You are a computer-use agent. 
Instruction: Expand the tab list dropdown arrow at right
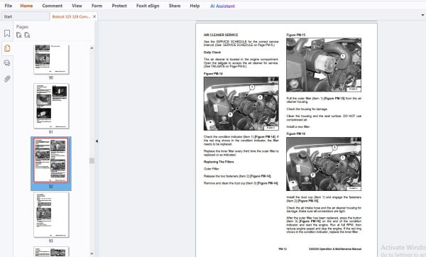click(x=422, y=15)
